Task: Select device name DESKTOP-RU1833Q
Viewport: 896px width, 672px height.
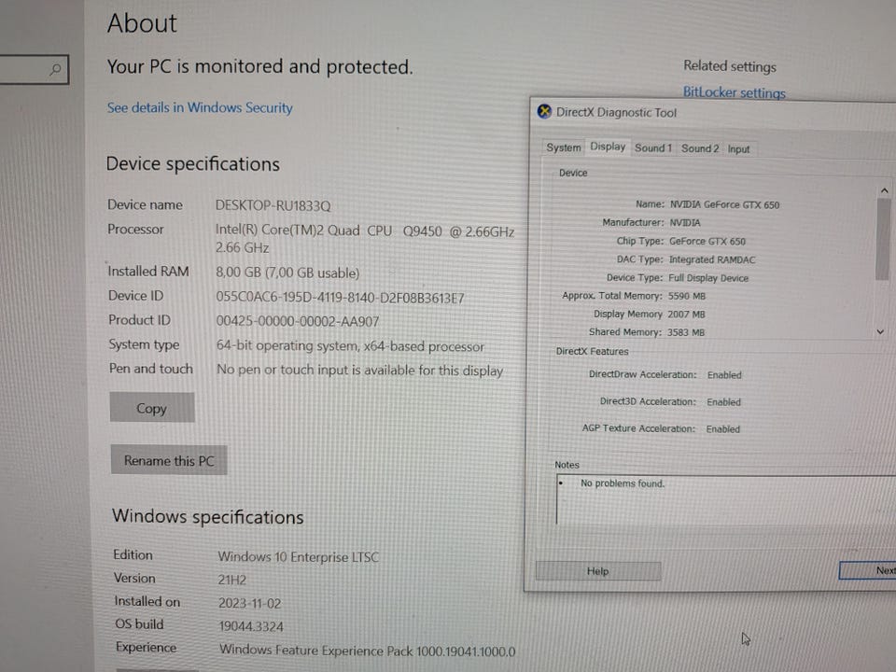Action: 273,205
